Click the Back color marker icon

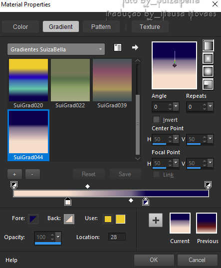pyautogui.click(x=69, y=219)
